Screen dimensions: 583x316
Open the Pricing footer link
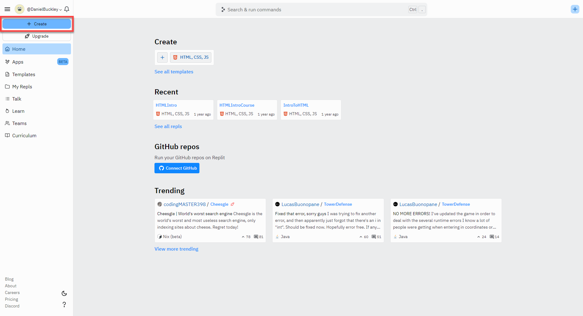pyautogui.click(x=11, y=299)
